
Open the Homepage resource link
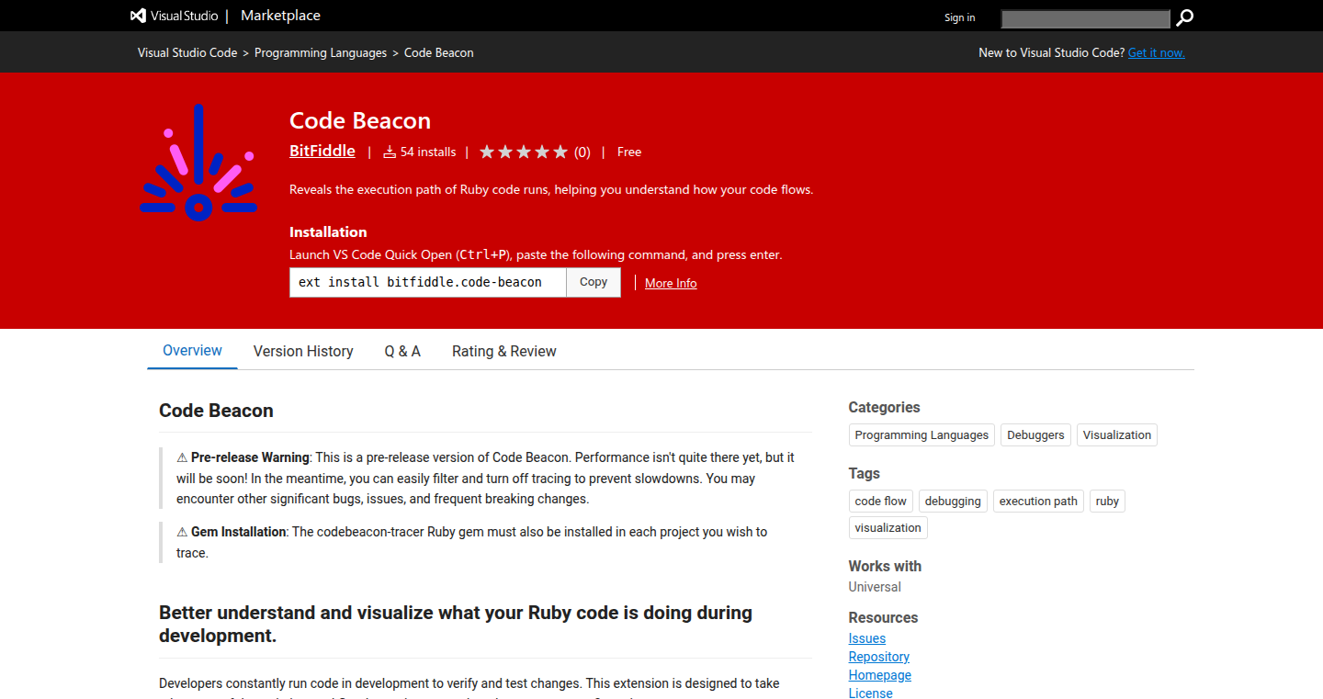pyautogui.click(x=880, y=675)
